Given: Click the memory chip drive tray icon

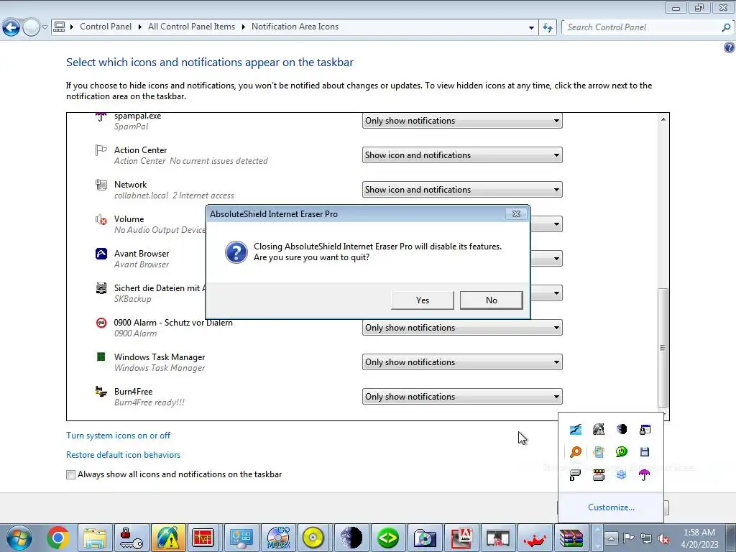Looking at the screenshot, I should [599, 475].
